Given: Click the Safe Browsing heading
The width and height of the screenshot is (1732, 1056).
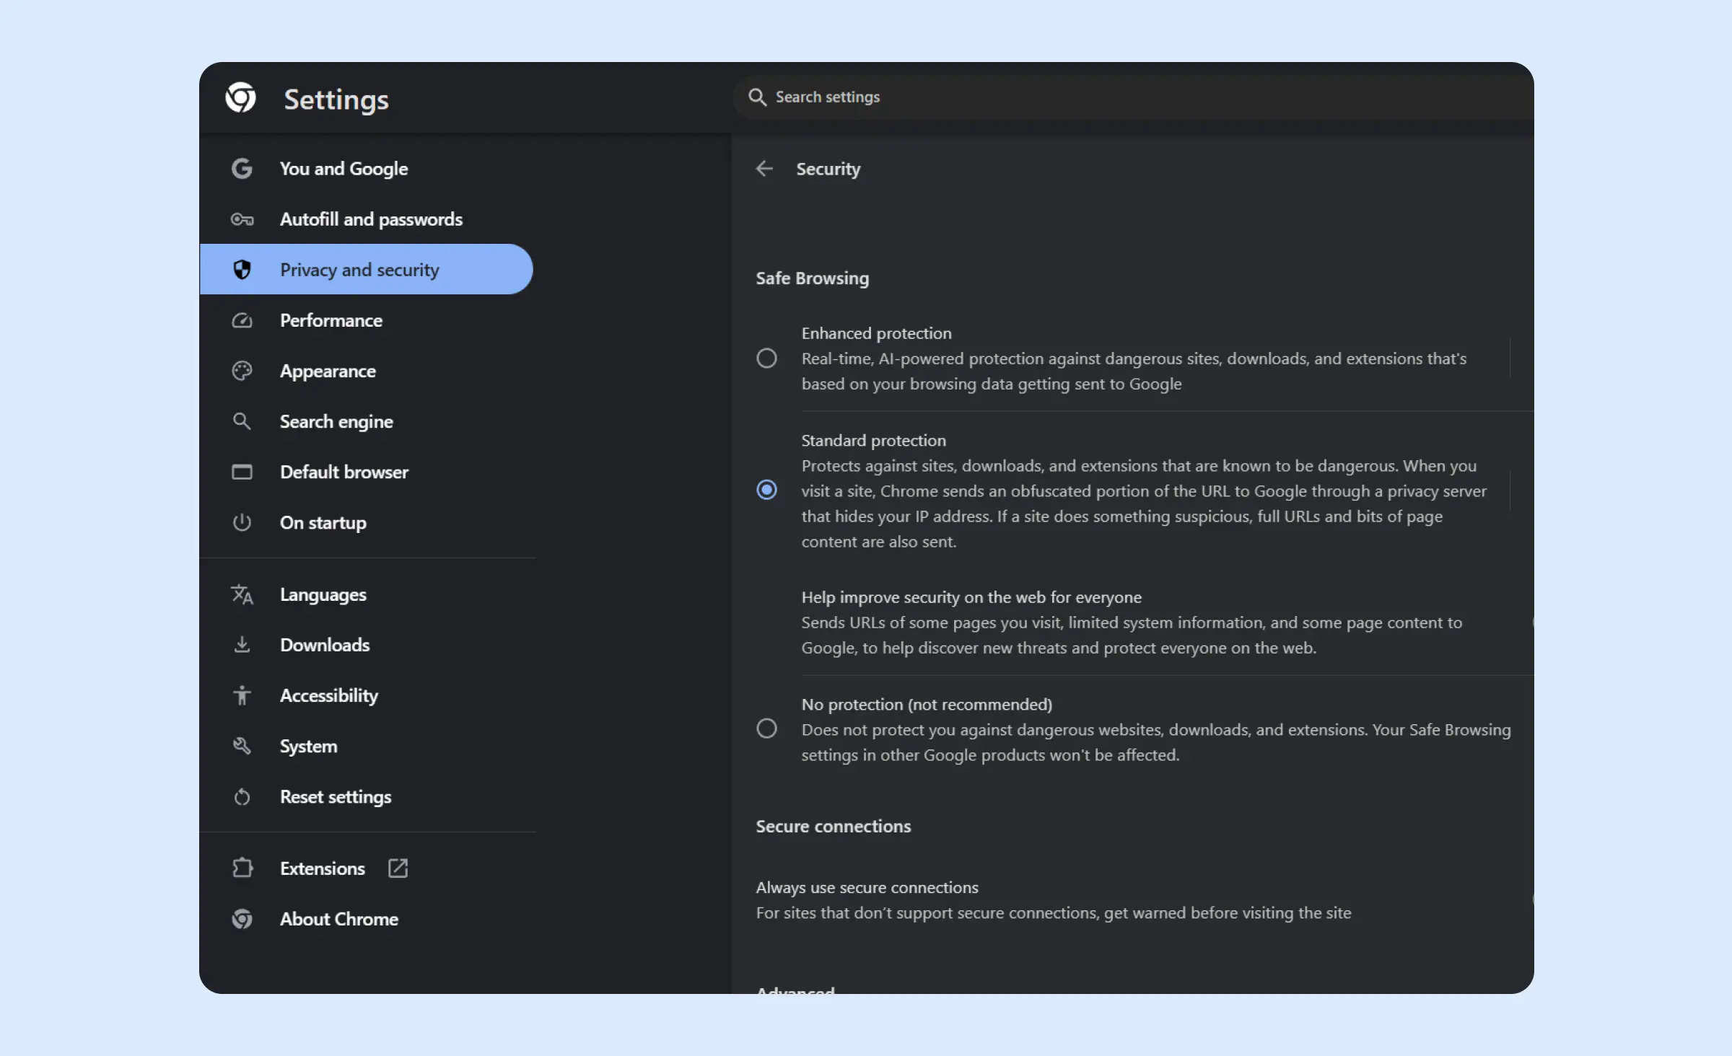Looking at the screenshot, I should pyautogui.click(x=812, y=278).
